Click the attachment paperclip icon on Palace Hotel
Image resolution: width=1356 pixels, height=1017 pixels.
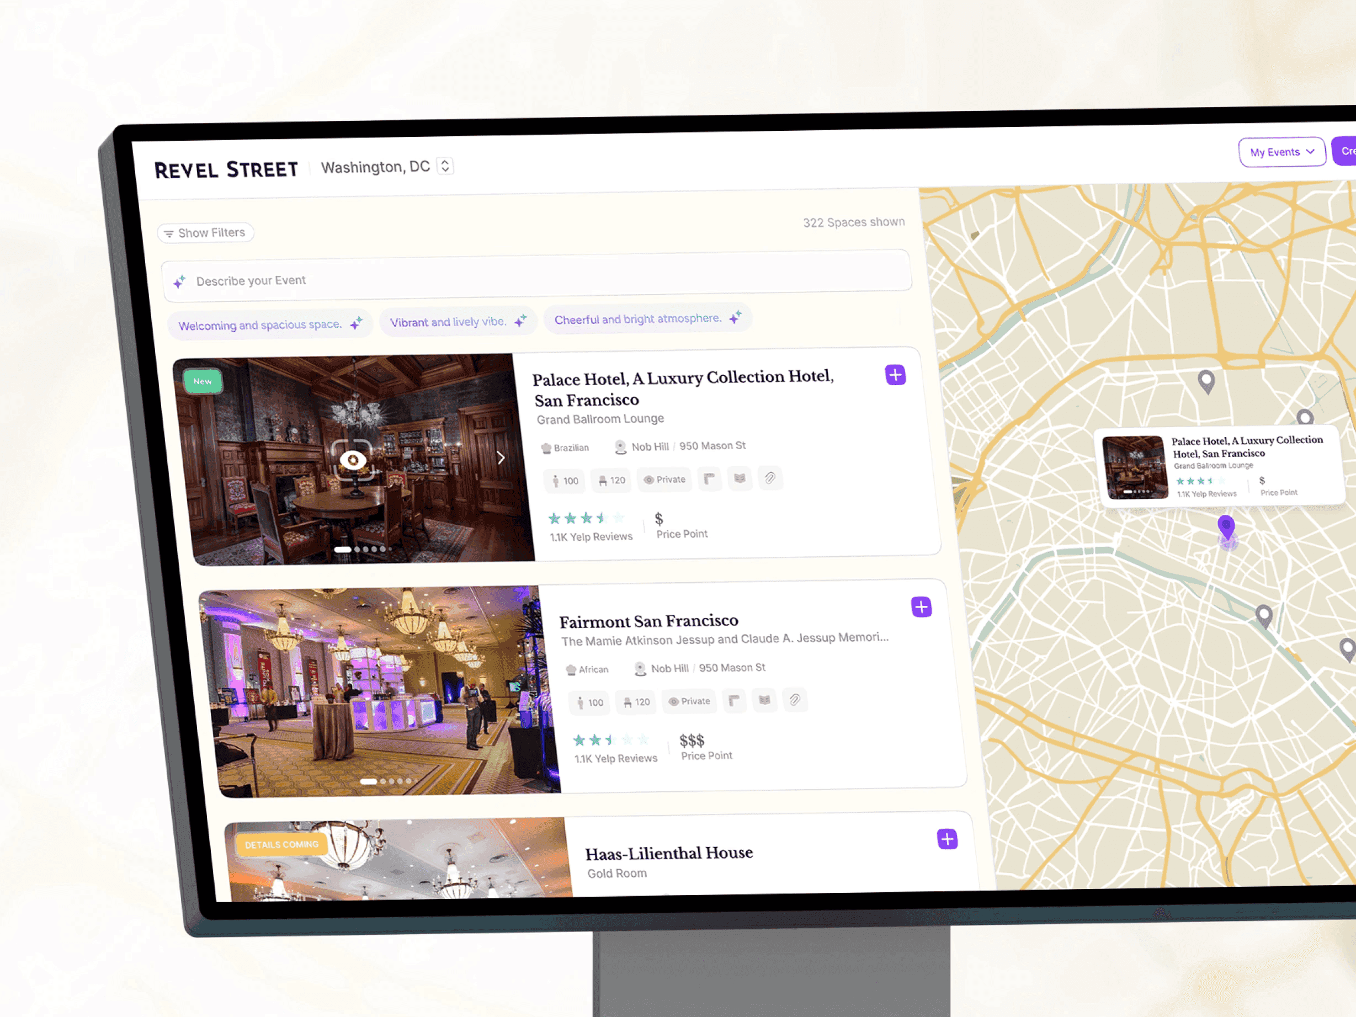(770, 477)
